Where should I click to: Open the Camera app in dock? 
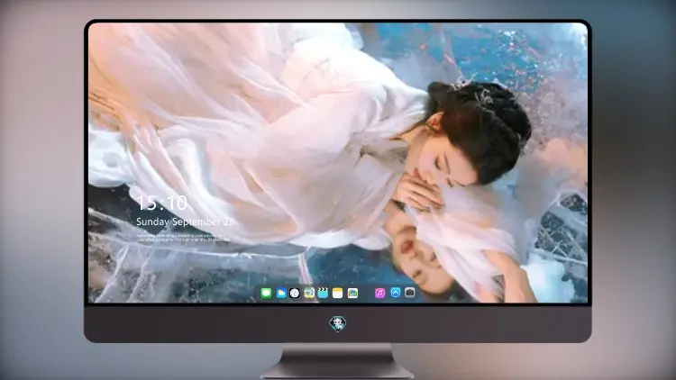click(410, 293)
